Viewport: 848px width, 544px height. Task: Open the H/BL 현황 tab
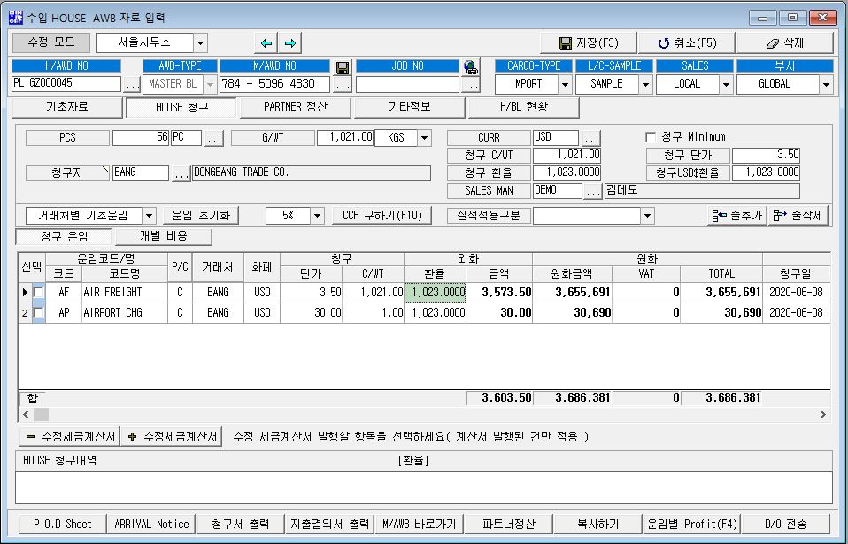click(523, 107)
